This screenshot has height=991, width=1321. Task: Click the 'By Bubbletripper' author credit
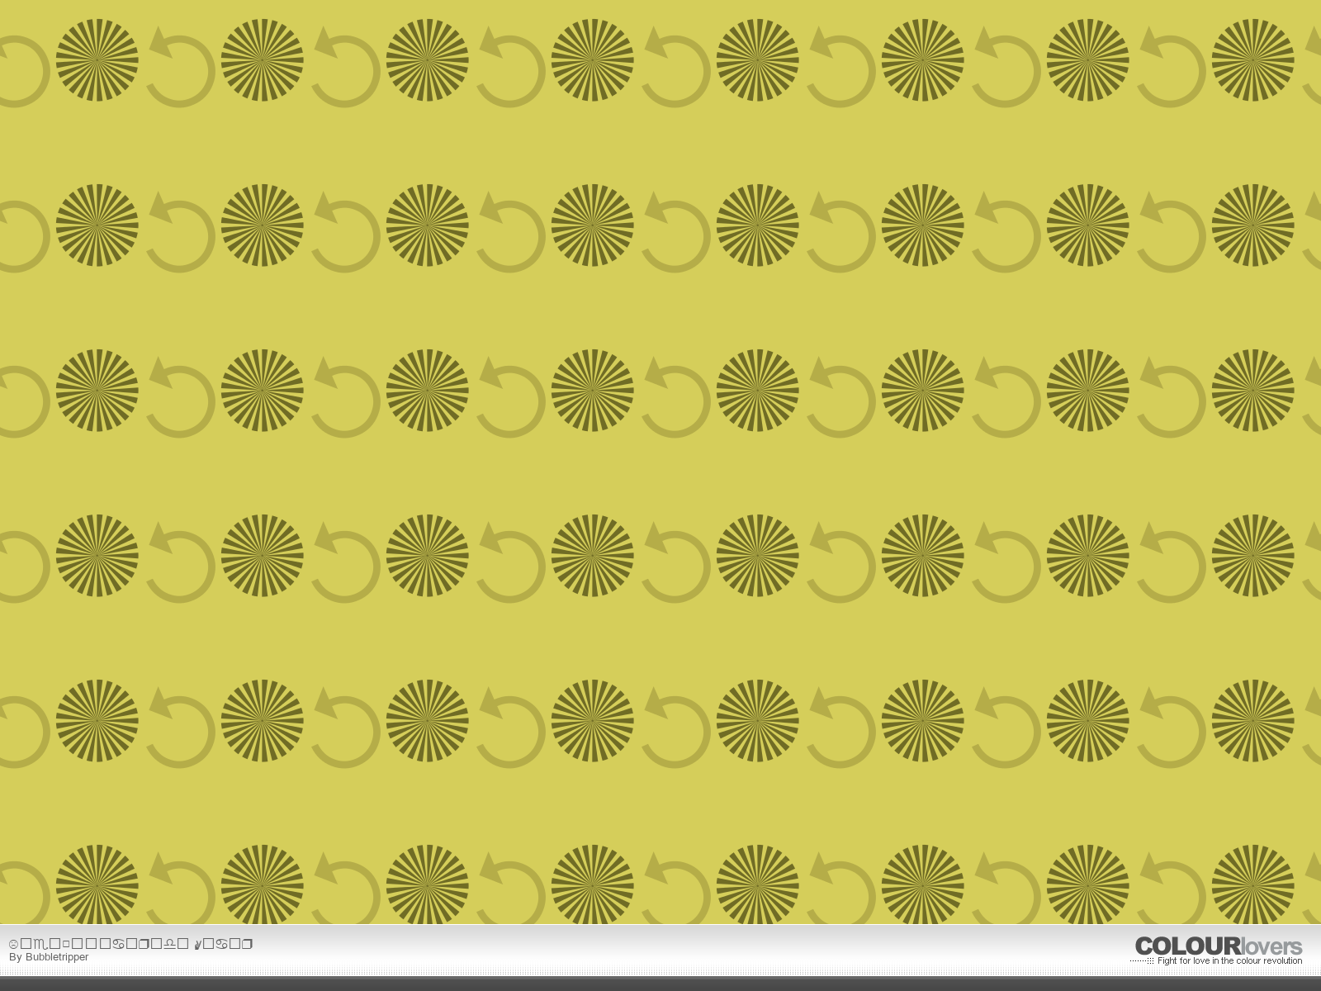pyautogui.click(x=49, y=957)
